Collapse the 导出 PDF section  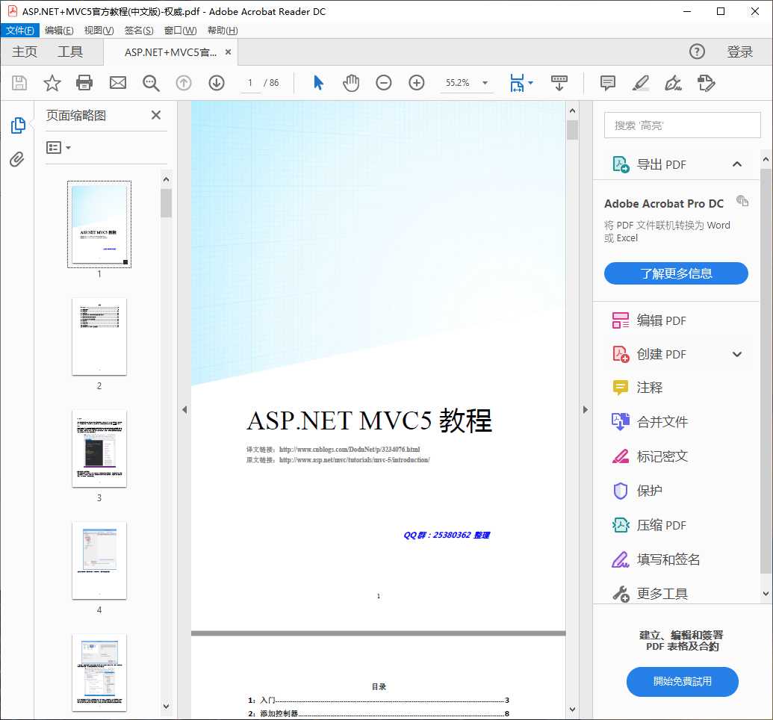[x=737, y=164]
